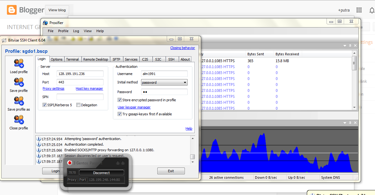Switch to the Remote Desktop tab

95,59
